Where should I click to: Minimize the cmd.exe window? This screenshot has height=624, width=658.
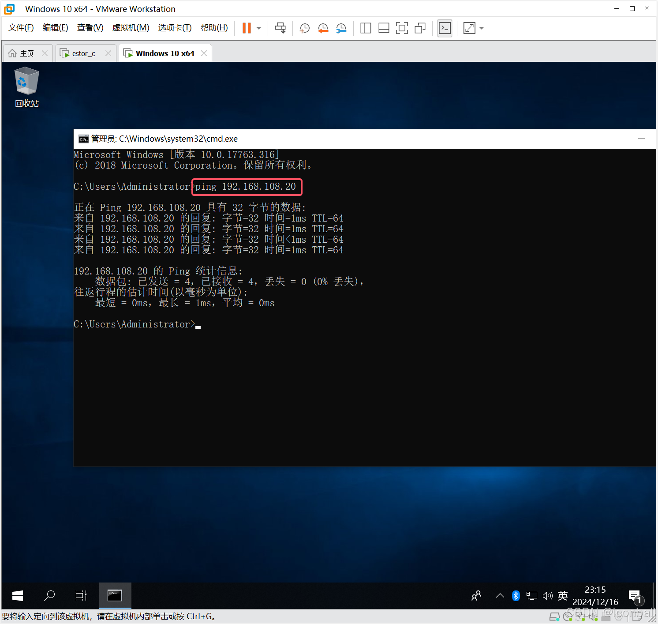[x=641, y=139]
